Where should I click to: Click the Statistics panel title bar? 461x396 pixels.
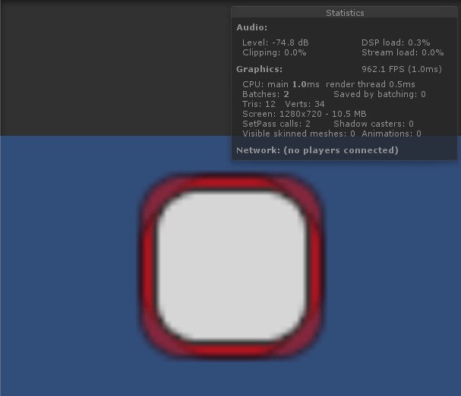(345, 13)
